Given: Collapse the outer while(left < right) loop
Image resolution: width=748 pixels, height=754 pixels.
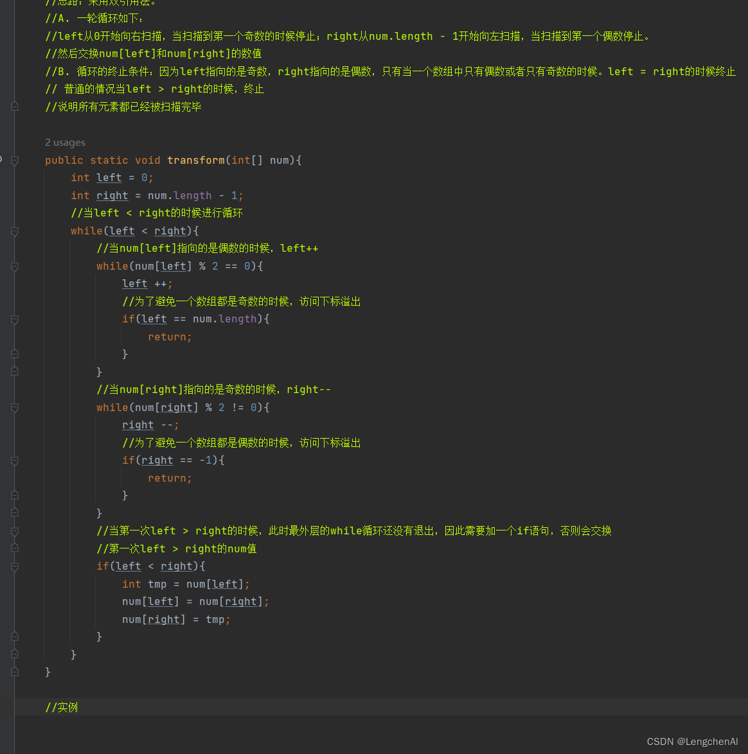Looking at the screenshot, I should 14,231.
